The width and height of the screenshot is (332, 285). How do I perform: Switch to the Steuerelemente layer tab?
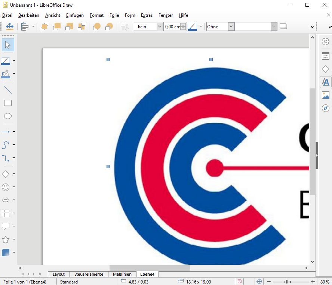point(89,274)
